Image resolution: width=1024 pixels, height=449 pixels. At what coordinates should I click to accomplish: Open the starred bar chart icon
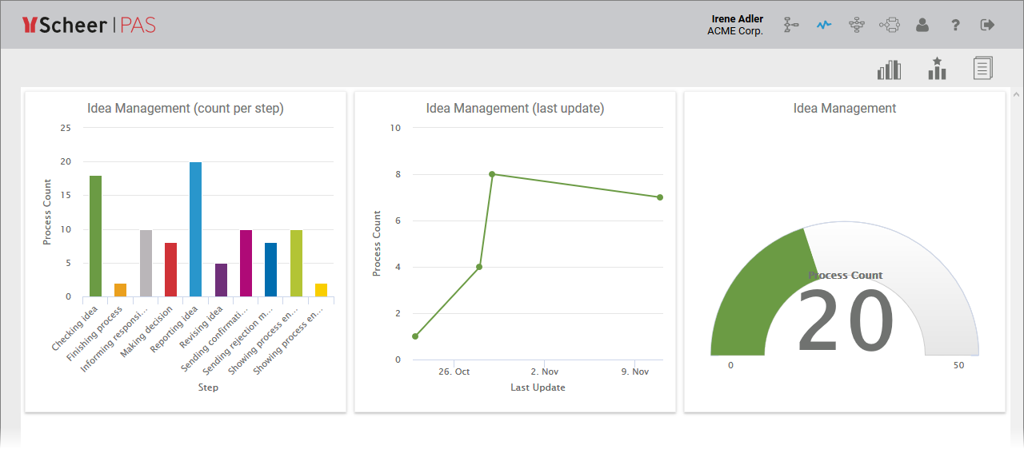(937, 69)
